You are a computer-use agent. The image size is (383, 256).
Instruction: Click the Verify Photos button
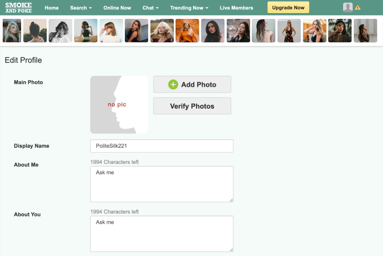[192, 106]
